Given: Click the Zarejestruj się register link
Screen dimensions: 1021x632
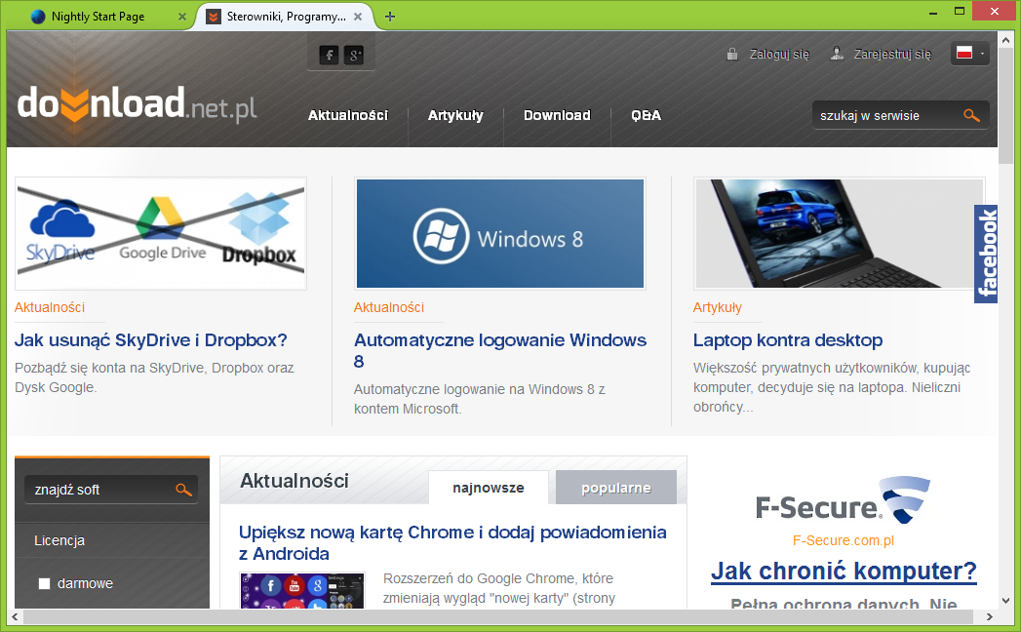Looking at the screenshot, I should pyautogui.click(x=892, y=54).
